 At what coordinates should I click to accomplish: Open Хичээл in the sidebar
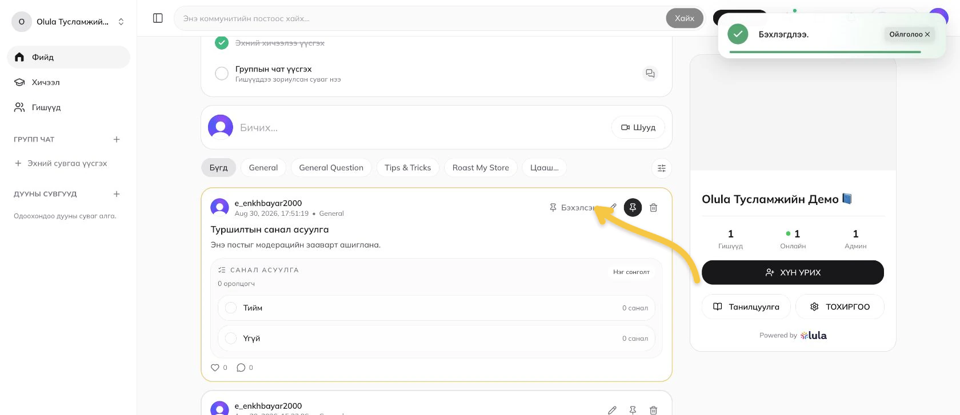click(x=69, y=82)
